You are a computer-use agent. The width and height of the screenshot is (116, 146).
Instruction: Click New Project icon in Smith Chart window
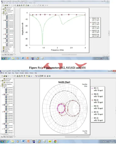coord(2,76)
